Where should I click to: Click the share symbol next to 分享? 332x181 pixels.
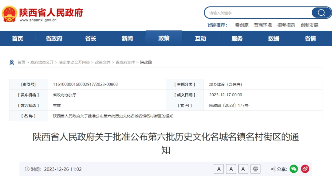point(273,169)
